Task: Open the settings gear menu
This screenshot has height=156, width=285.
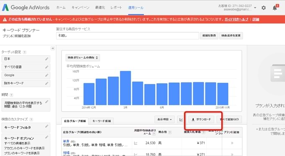Action: click(264, 8)
